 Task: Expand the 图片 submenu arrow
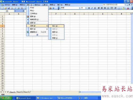(47, 29)
